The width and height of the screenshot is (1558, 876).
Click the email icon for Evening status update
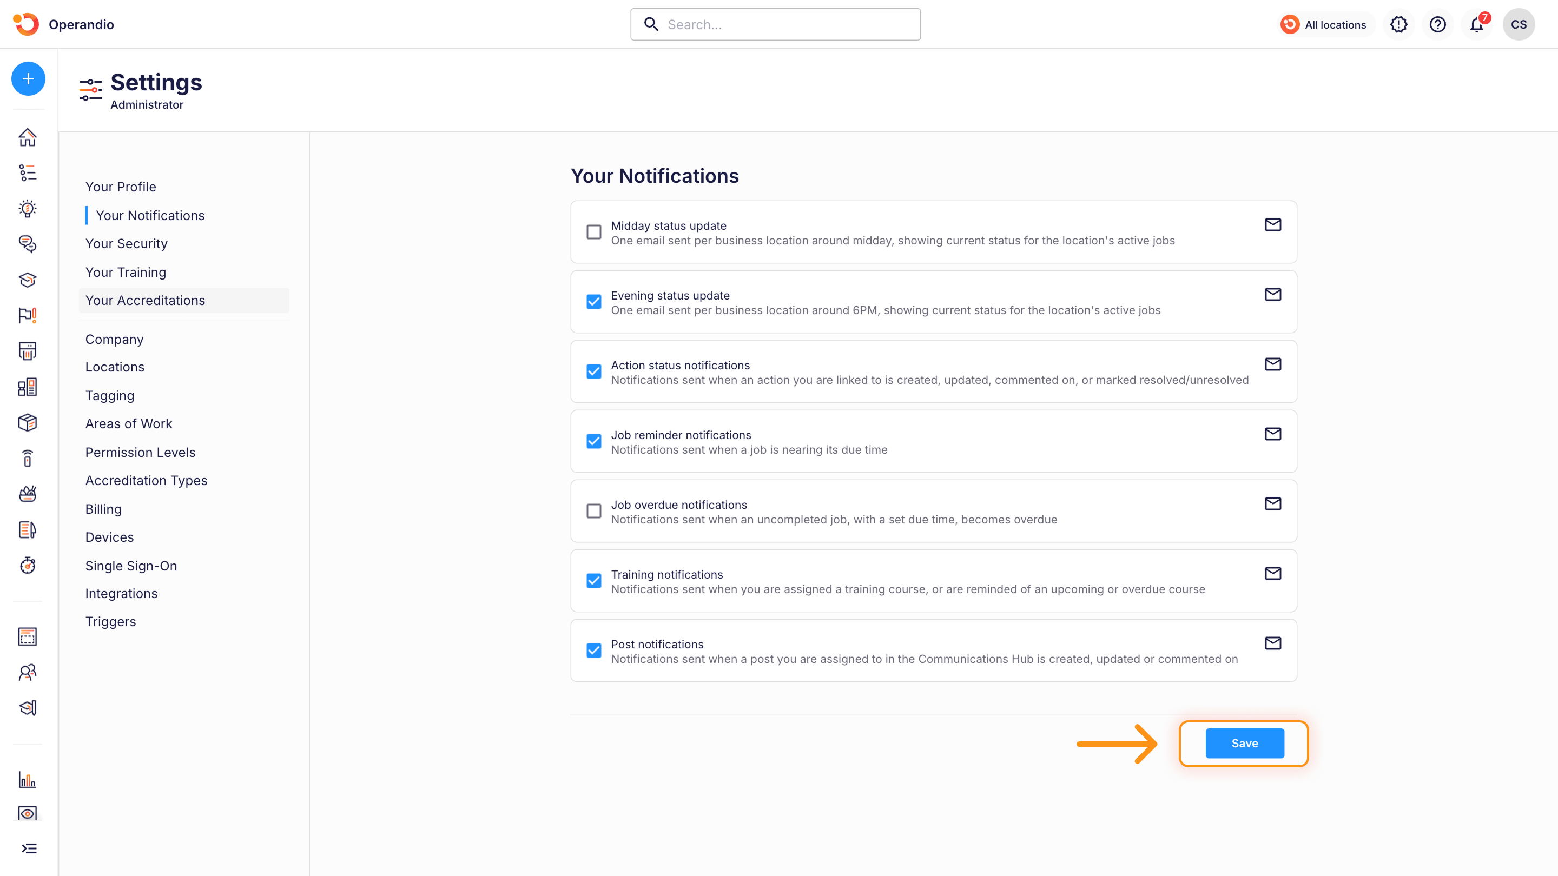point(1273,294)
